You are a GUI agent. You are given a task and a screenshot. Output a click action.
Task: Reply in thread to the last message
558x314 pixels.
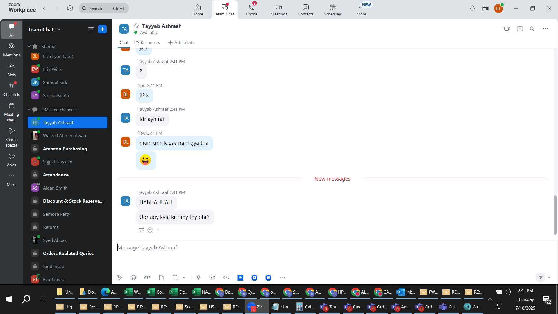141,230
